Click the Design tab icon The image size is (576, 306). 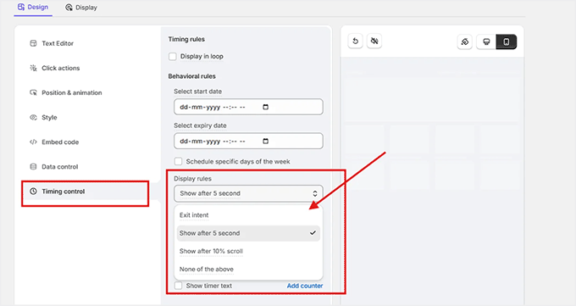click(21, 7)
